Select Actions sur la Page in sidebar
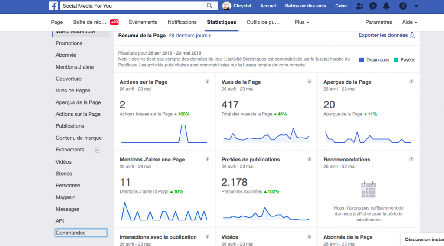Screen dimensions: 444x246 pos(78,114)
